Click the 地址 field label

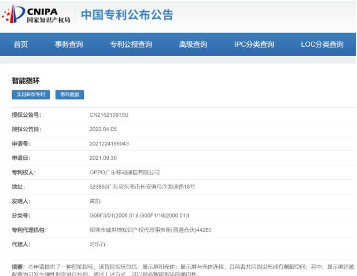(x=18, y=187)
